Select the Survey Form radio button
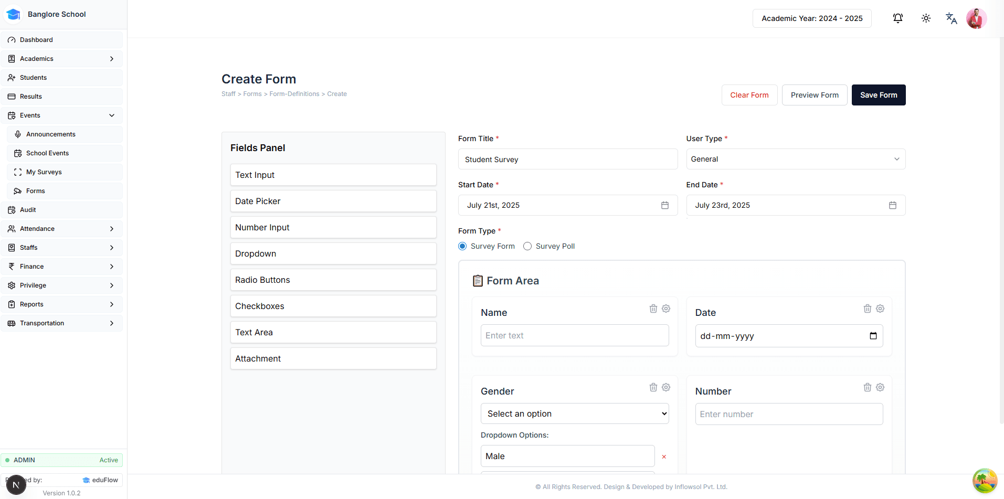The height and width of the screenshot is (499, 1004). tap(462, 246)
